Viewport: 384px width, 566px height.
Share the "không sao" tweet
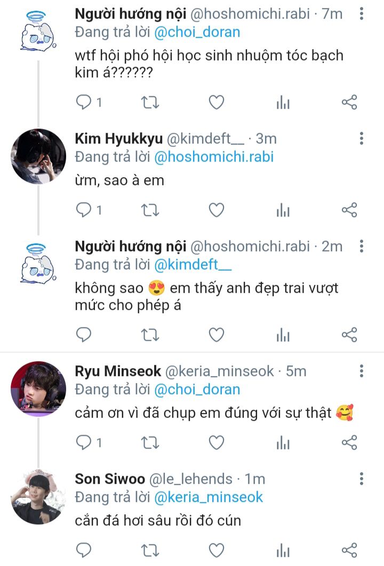click(349, 335)
